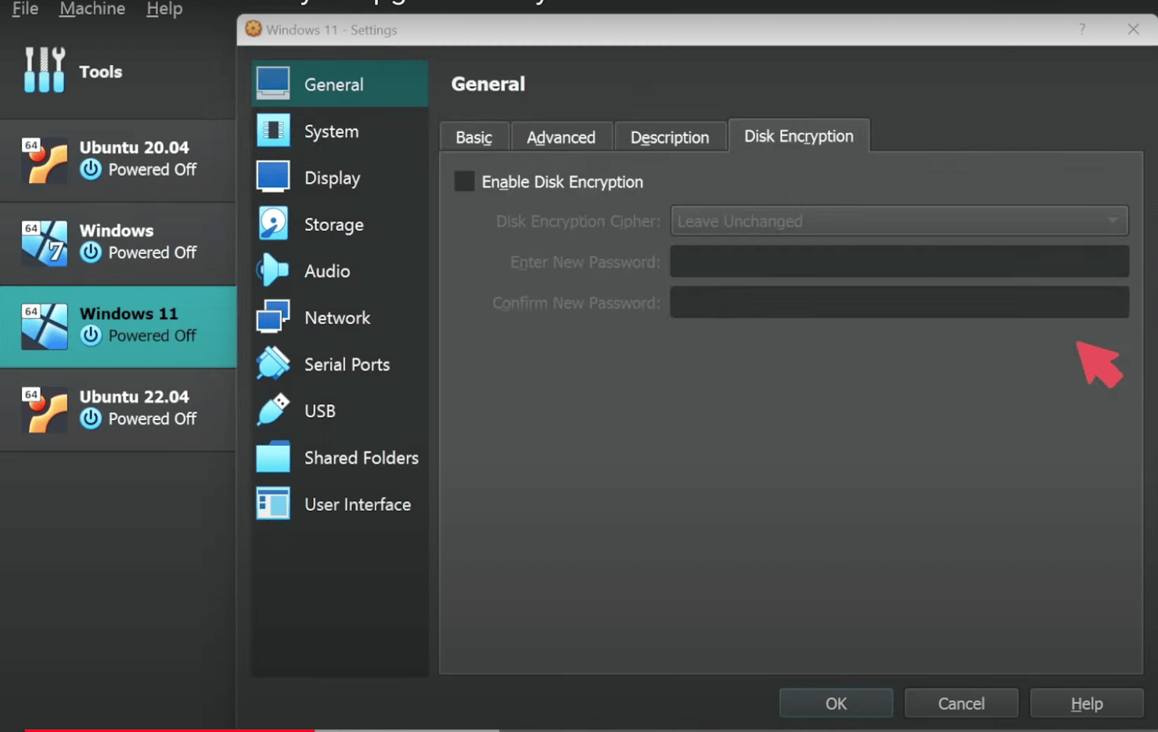Select the Network settings icon
Viewport: 1158px width, 732px height.
click(x=272, y=317)
